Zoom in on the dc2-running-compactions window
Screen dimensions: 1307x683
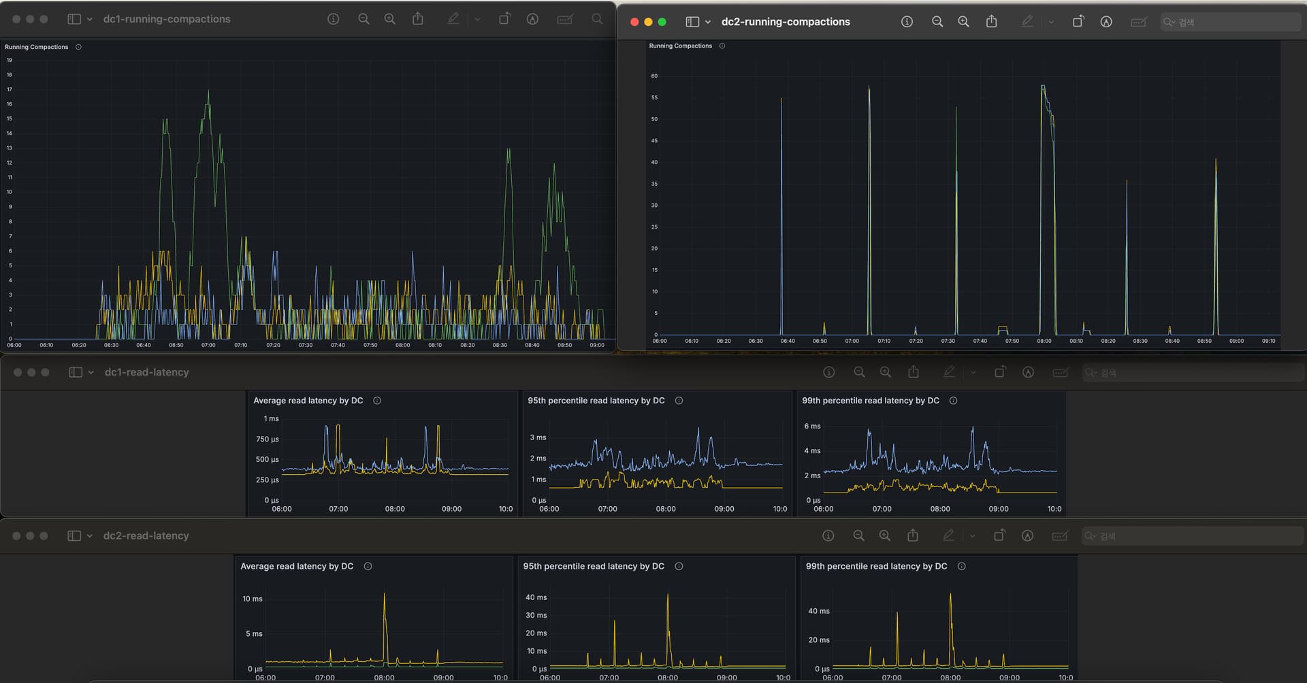point(963,22)
